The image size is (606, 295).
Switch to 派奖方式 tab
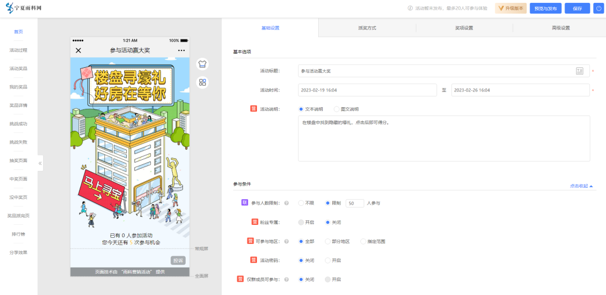(367, 28)
